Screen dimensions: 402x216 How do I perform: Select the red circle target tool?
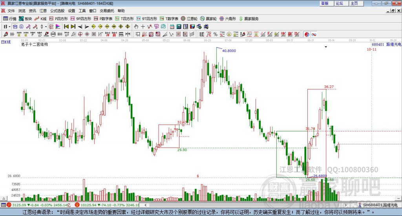[x=80, y=34]
